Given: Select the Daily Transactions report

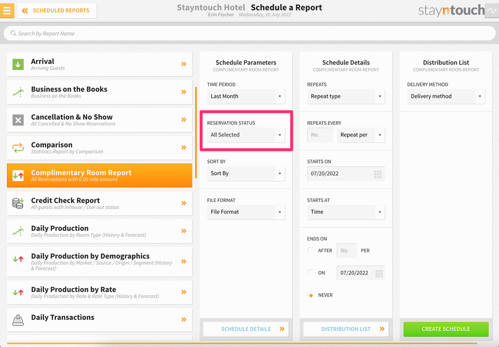Looking at the screenshot, I should [100, 319].
